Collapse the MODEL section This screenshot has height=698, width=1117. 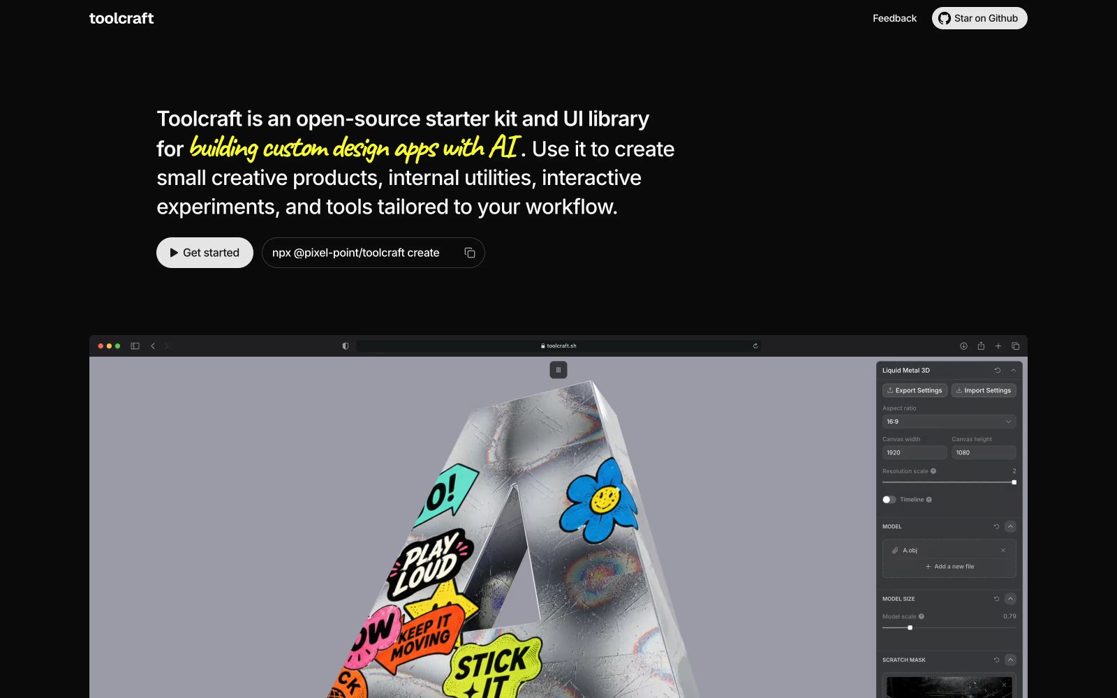[1010, 526]
